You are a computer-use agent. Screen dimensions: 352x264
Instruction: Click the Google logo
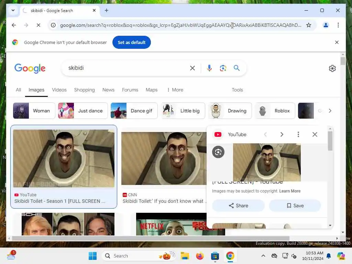coord(30,68)
